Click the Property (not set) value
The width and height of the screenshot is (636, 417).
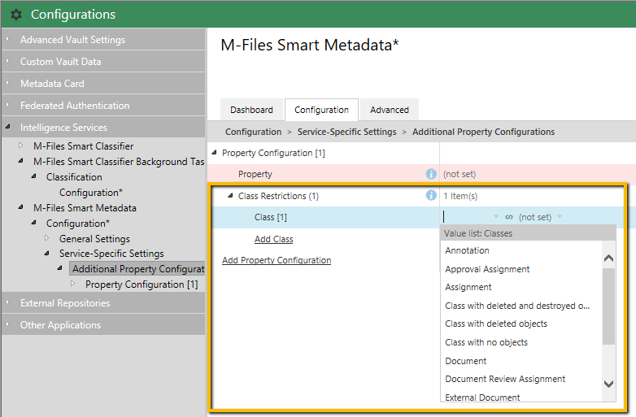click(x=460, y=174)
